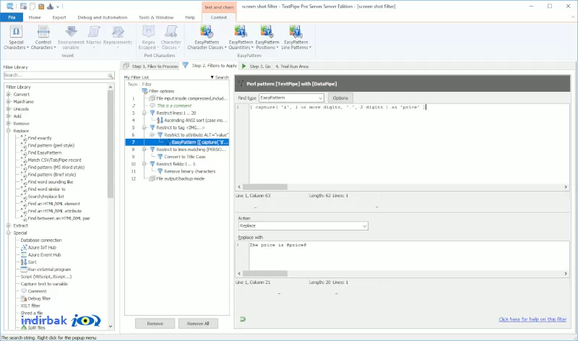Go to Step 1. Files to Process tab

click(x=150, y=66)
